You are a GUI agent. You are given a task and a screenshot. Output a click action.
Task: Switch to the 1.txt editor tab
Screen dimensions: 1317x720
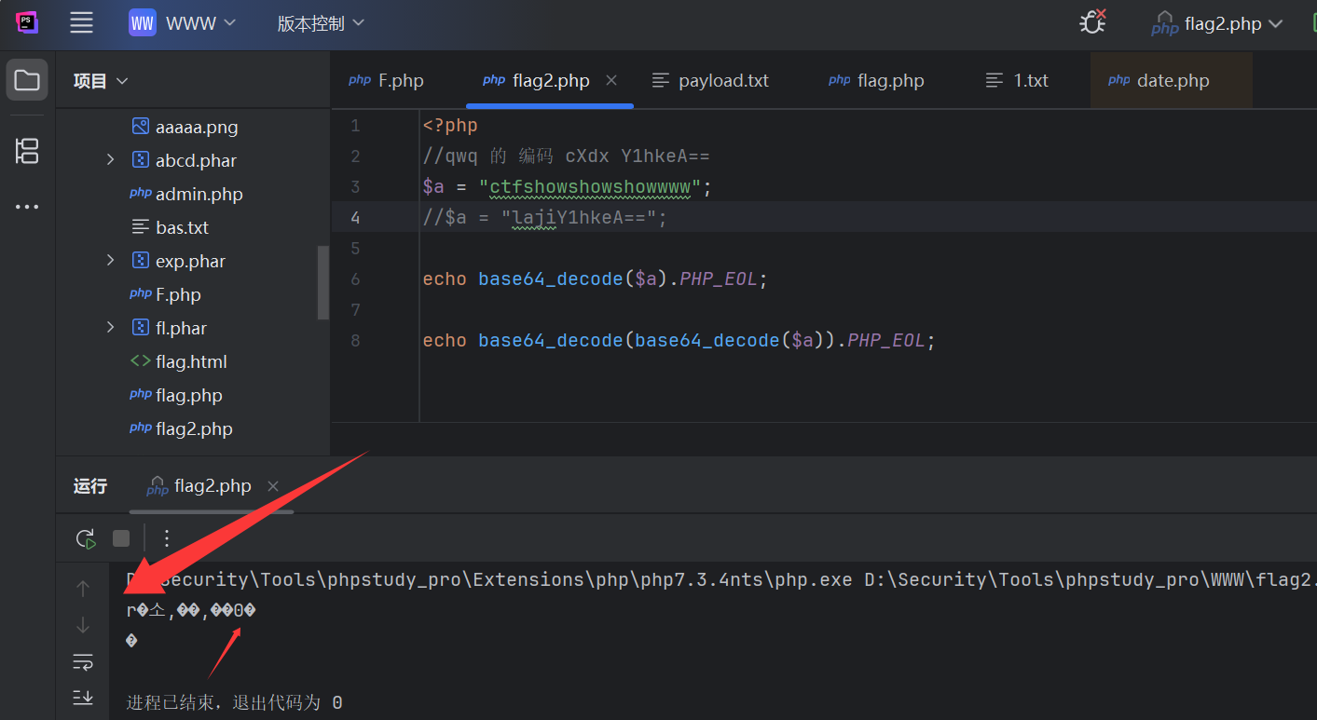coord(1017,81)
